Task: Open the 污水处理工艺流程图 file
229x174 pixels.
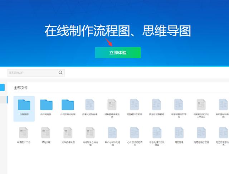Action: click(157, 133)
